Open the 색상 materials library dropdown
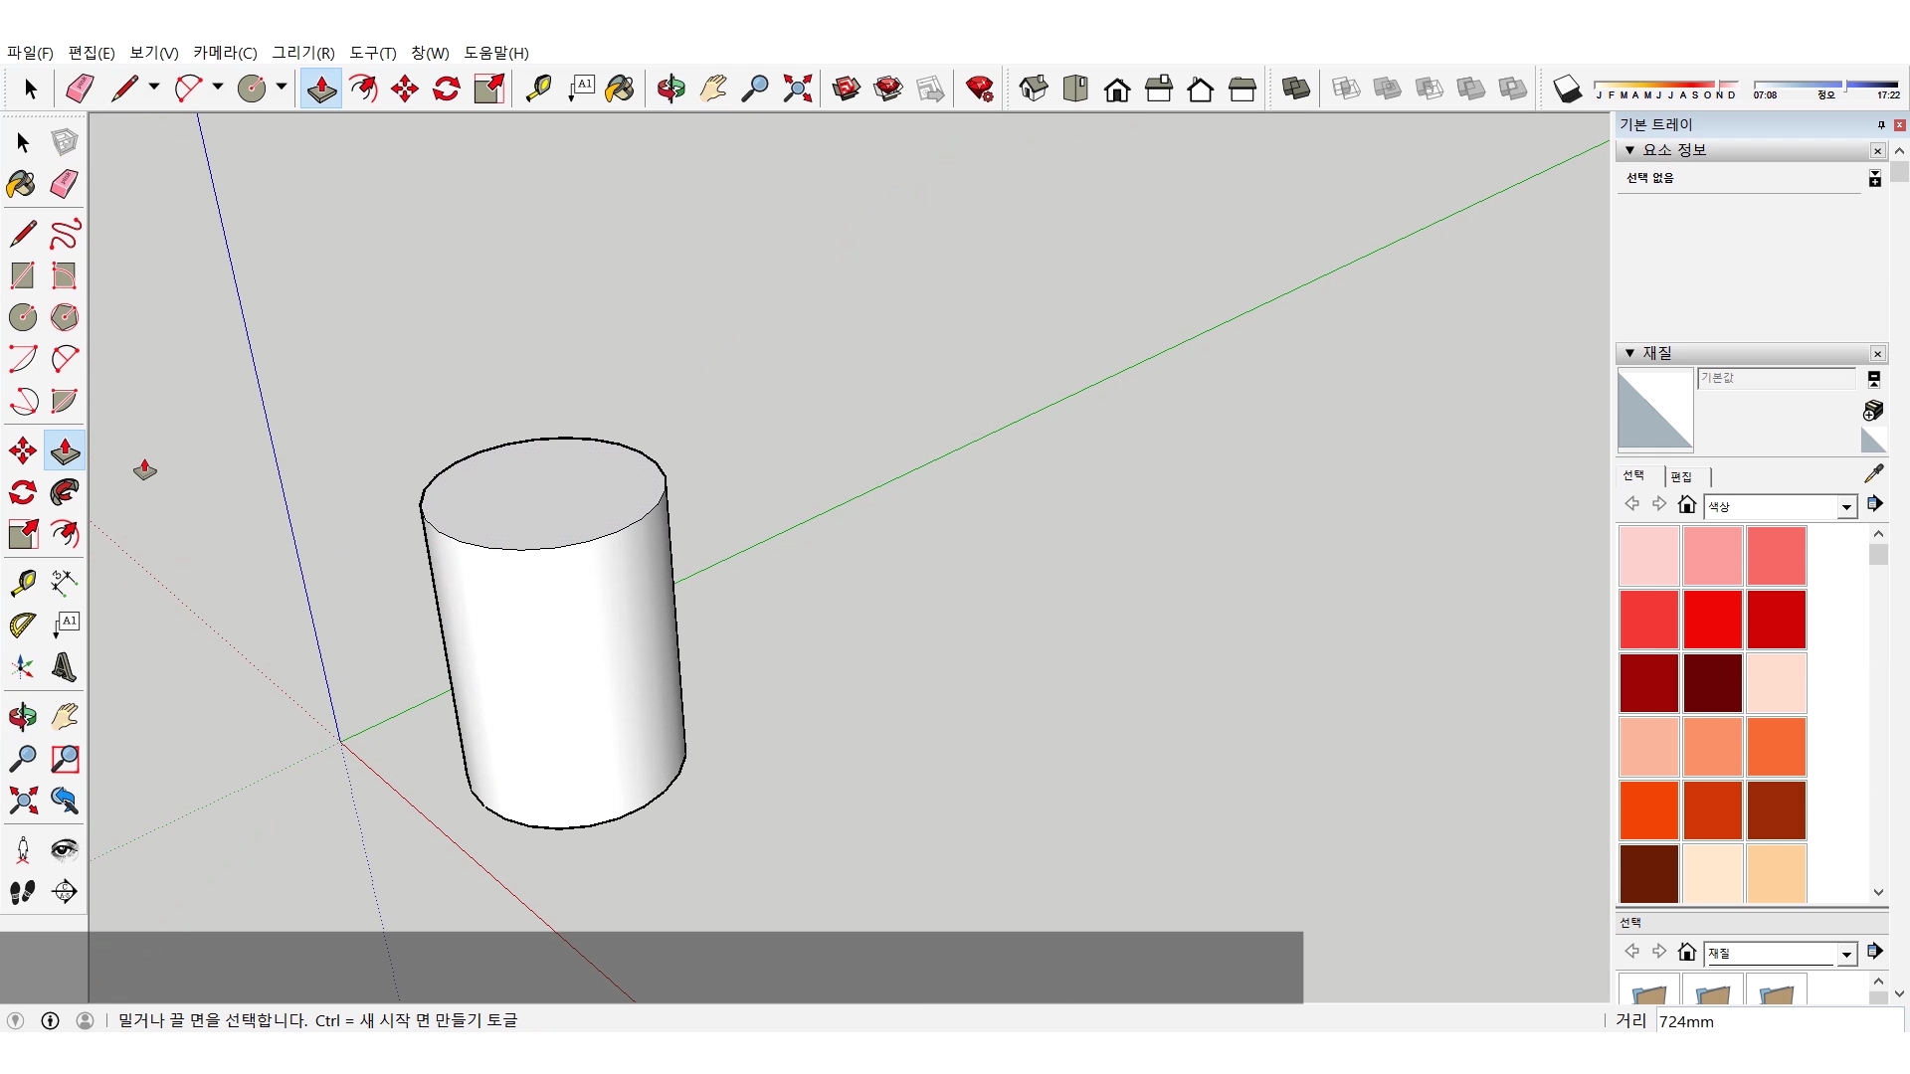1910x1074 pixels. tap(1846, 507)
